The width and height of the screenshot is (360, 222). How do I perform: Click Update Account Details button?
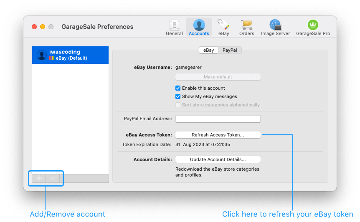[x=218, y=159]
